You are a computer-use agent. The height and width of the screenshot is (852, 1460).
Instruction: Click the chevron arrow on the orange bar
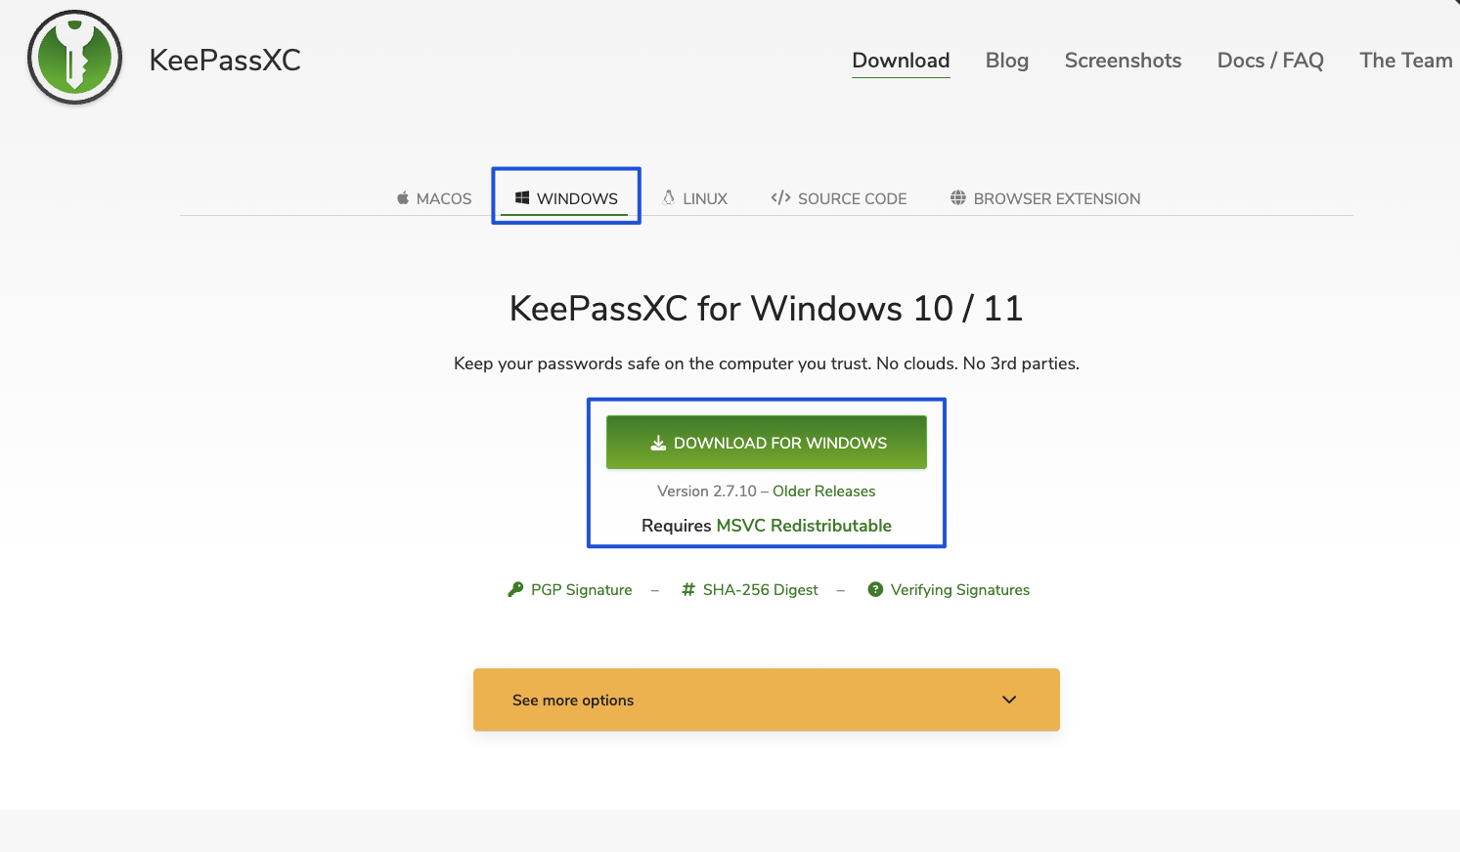pos(1009,700)
